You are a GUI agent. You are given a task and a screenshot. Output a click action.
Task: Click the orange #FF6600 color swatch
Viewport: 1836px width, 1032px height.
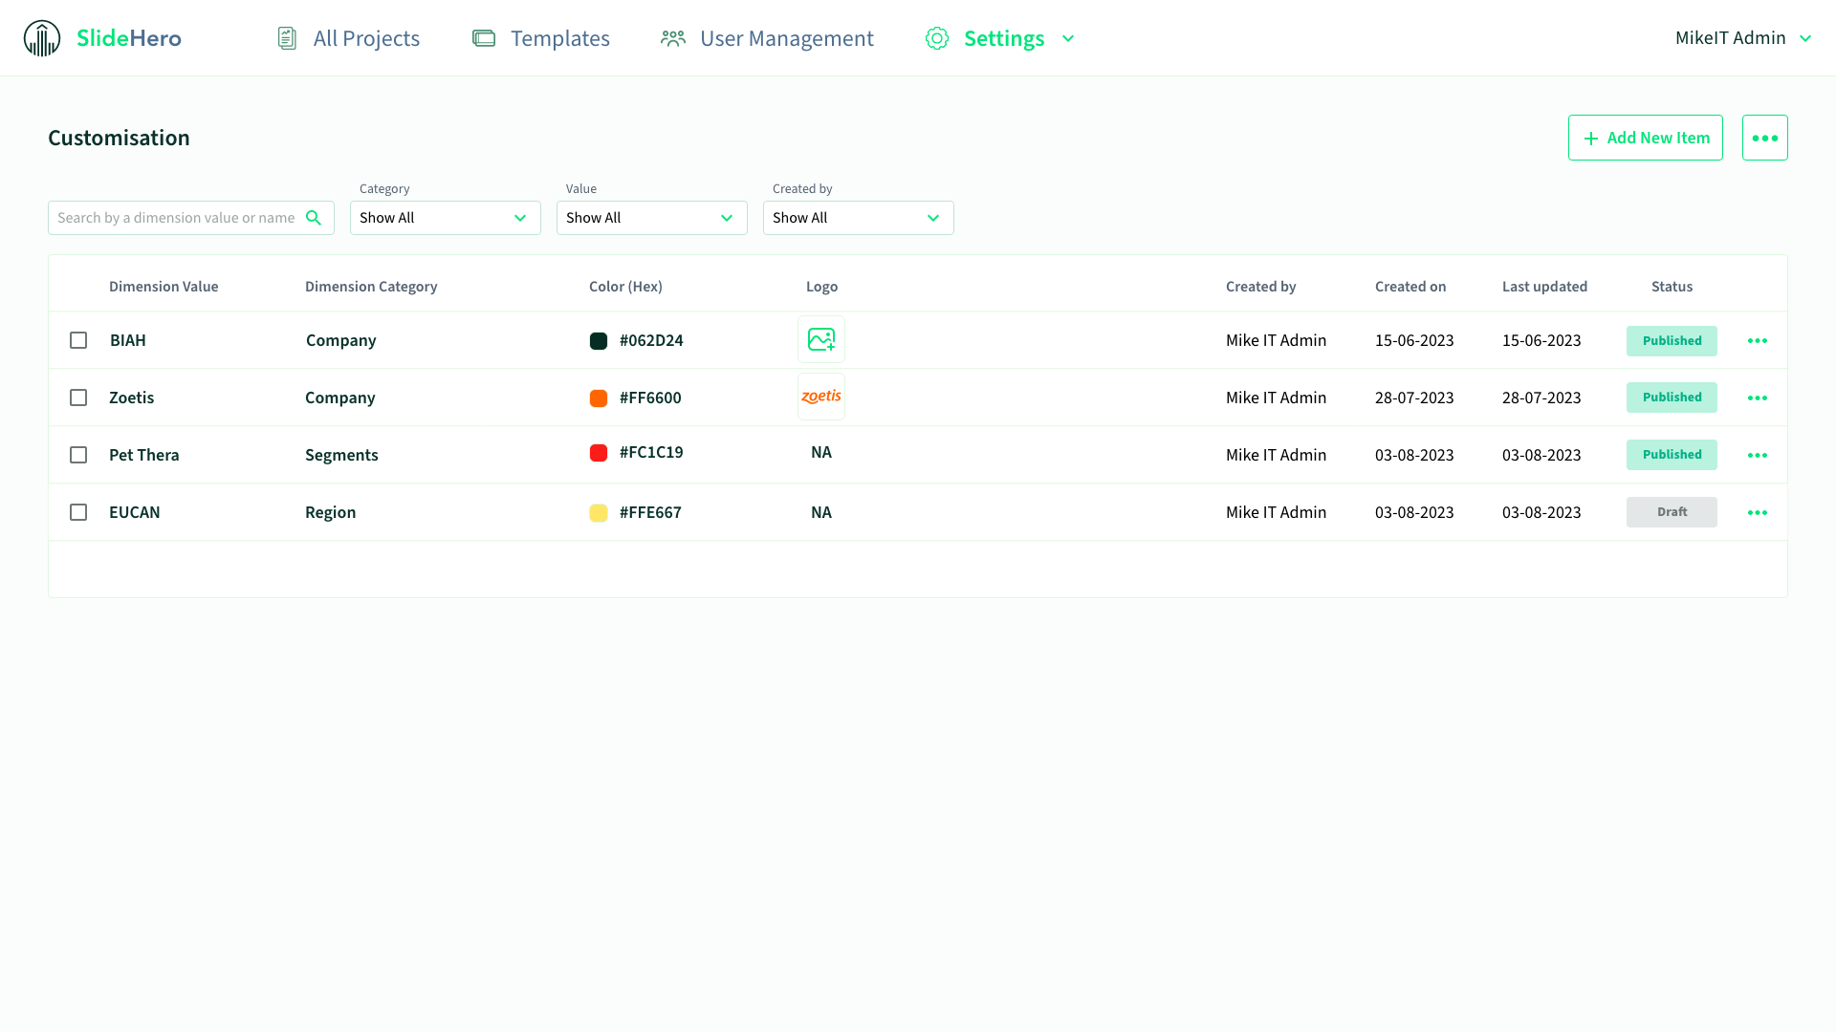(x=599, y=398)
